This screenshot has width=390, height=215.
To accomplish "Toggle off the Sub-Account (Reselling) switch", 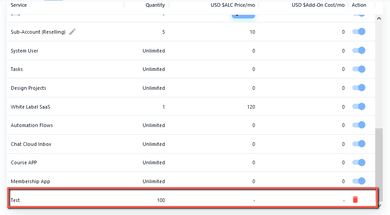I will click(x=359, y=32).
